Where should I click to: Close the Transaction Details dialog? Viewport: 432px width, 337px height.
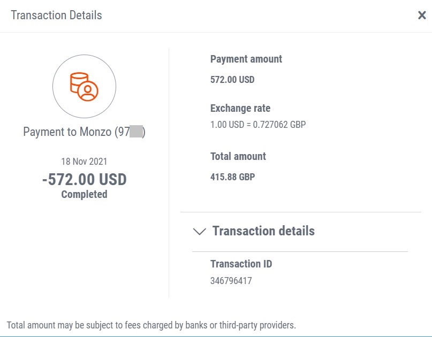[x=422, y=15]
